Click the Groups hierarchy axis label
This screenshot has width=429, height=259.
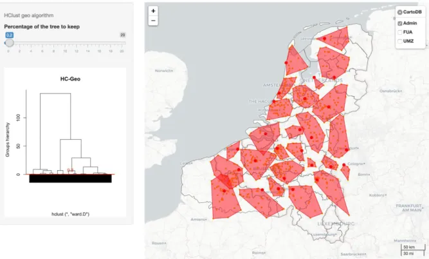(x=7, y=140)
